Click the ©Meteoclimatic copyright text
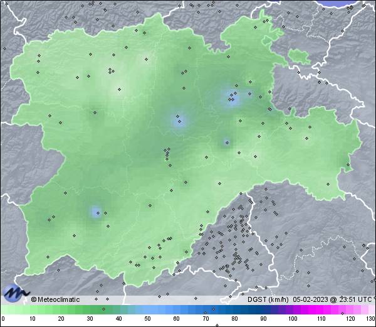Screen dimensions: 376x327 (55, 299)
